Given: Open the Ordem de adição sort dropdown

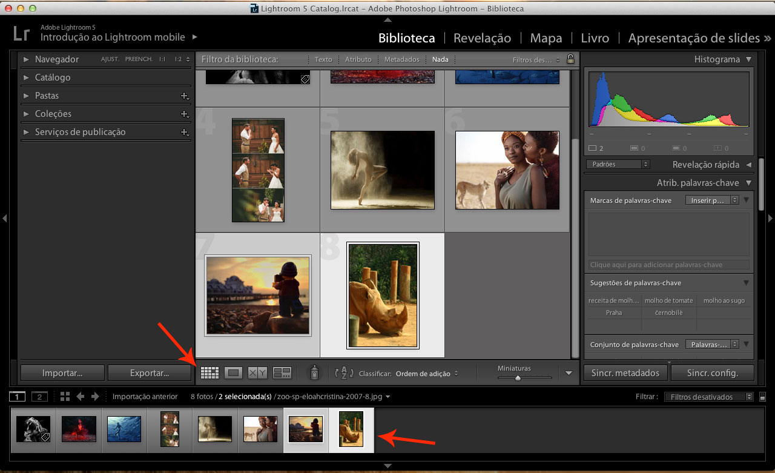Looking at the screenshot, I should (x=426, y=374).
